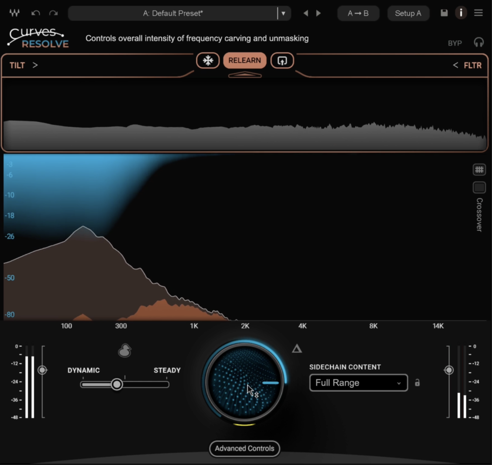Open the Sidechain Content dropdown
Screen dimensions: 492x465
coord(358,383)
